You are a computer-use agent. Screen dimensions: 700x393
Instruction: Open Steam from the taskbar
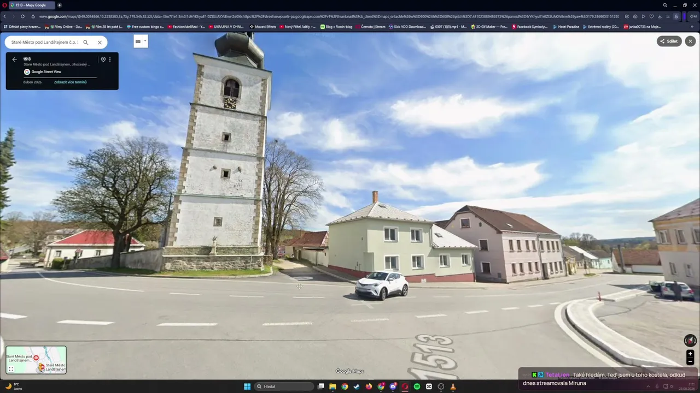click(x=357, y=386)
